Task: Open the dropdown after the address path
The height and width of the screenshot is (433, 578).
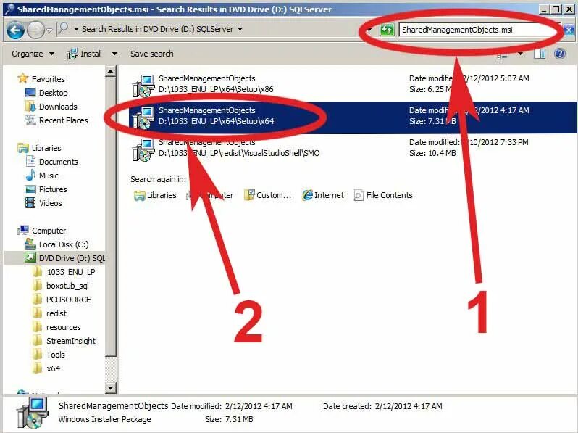Action: (x=240, y=29)
